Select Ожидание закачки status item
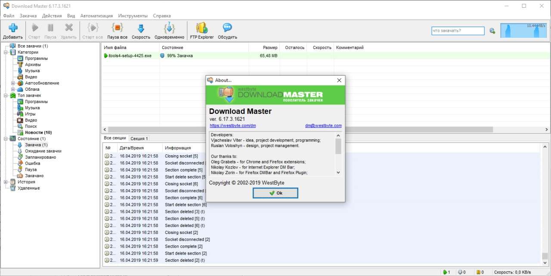 tap(43, 151)
